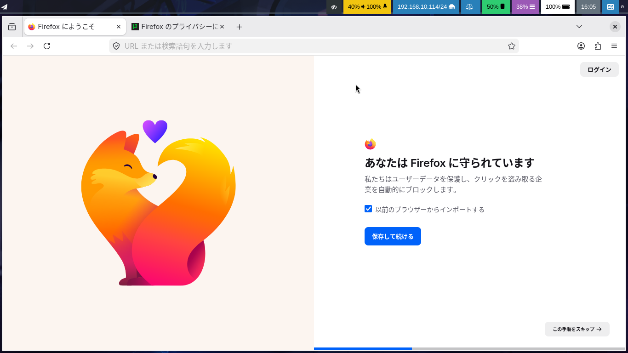The height and width of the screenshot is (353, 628).
Task: Click the small Firefox logo above heading
Action: coord(370,144)
